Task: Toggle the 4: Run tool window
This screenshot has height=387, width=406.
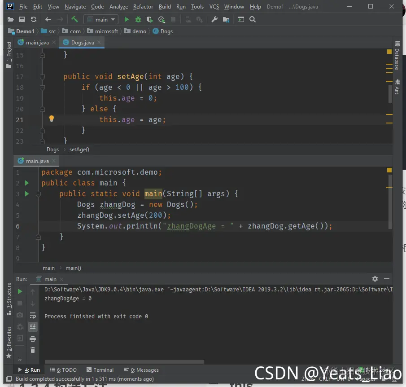Action: 29,370
